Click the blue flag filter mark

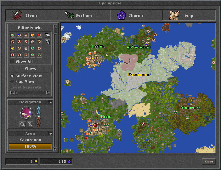pyautogui.click(x=39, y=42)
